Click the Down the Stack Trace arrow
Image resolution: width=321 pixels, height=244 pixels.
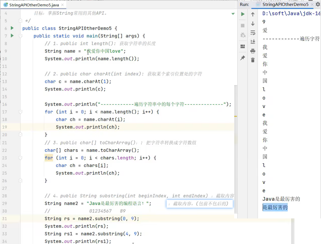pyautogui.click(x=253, y=24)
